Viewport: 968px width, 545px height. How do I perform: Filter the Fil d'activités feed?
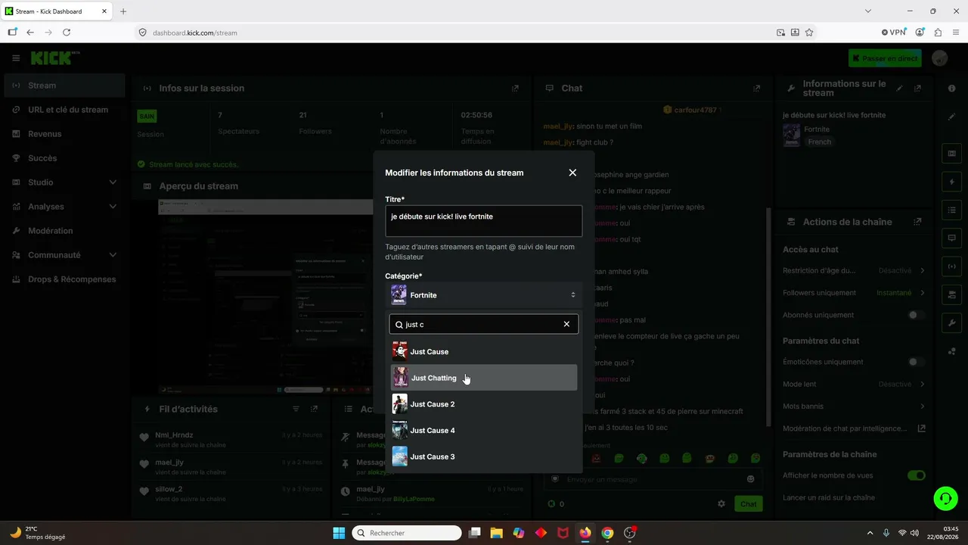(296, 409)
